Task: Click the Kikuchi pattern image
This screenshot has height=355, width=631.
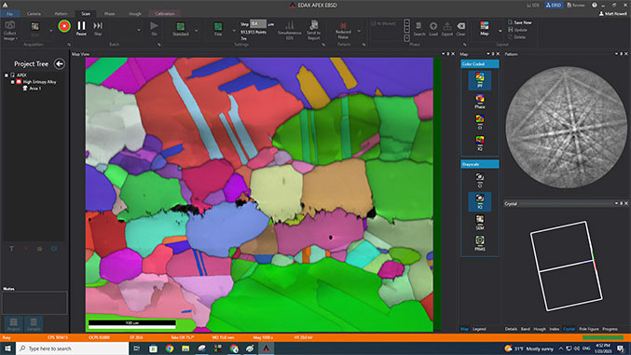Action: (566, 127)
